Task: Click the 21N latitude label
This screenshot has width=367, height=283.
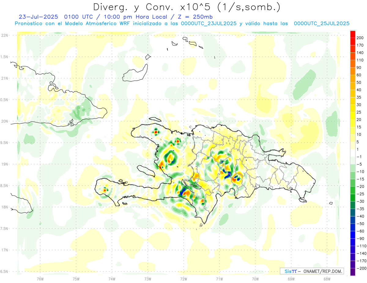Action: [4, 78]
